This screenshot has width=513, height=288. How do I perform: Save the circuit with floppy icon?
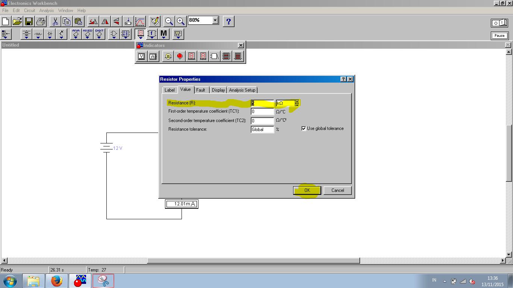pyautogui.click(x=29, y=21)
